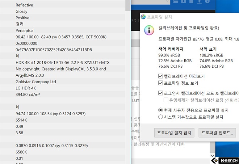Click the No copyright DisplayCAL 3.5.3.0 row
Image resolution: width=239 pixels, height=164 pixels.
pyautogui.click(x=63, y=69)
